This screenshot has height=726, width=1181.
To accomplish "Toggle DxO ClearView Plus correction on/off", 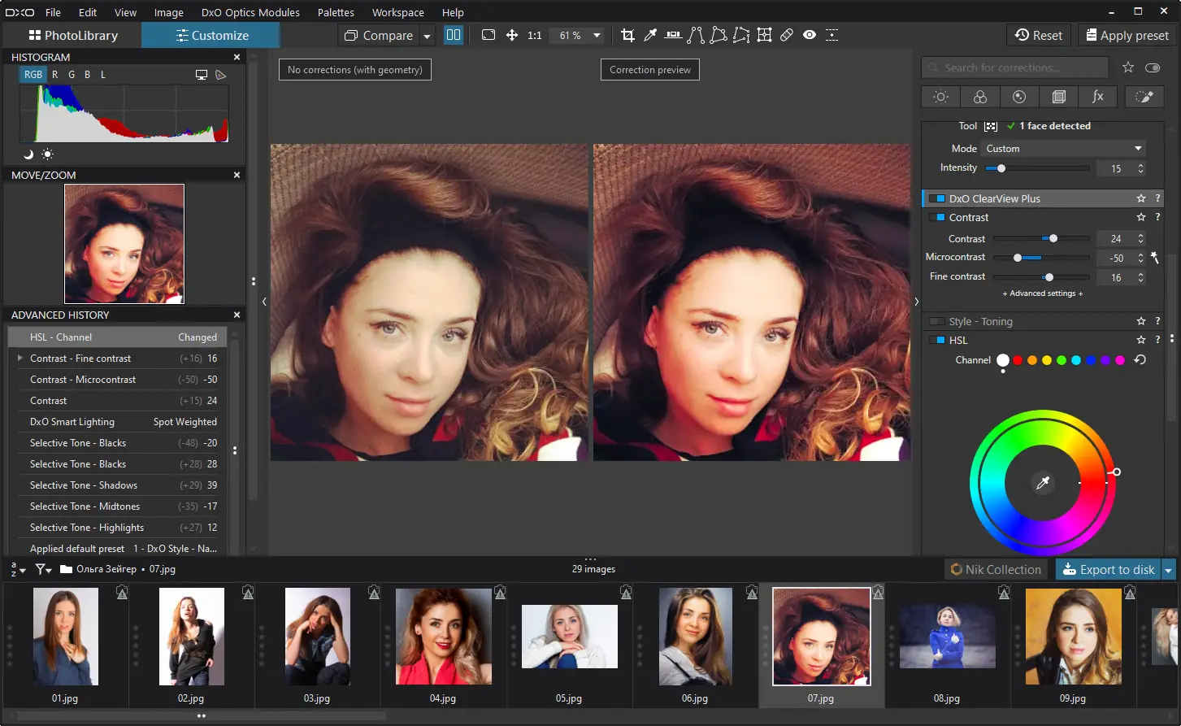I will 936,198.
